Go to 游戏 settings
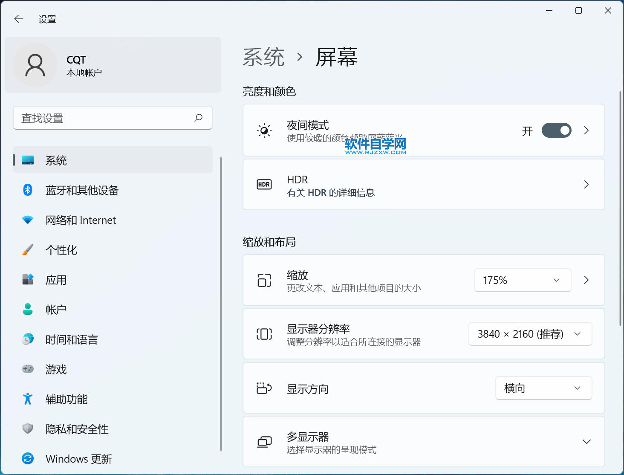 tap(113, 369)
